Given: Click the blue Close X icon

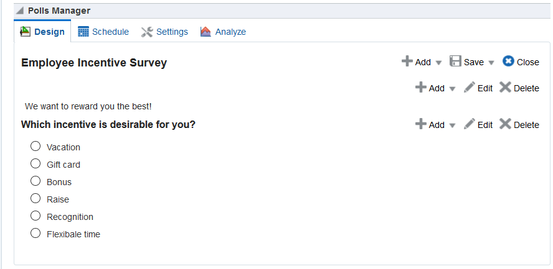Looking at the screenshot, I should click(508, 62).
